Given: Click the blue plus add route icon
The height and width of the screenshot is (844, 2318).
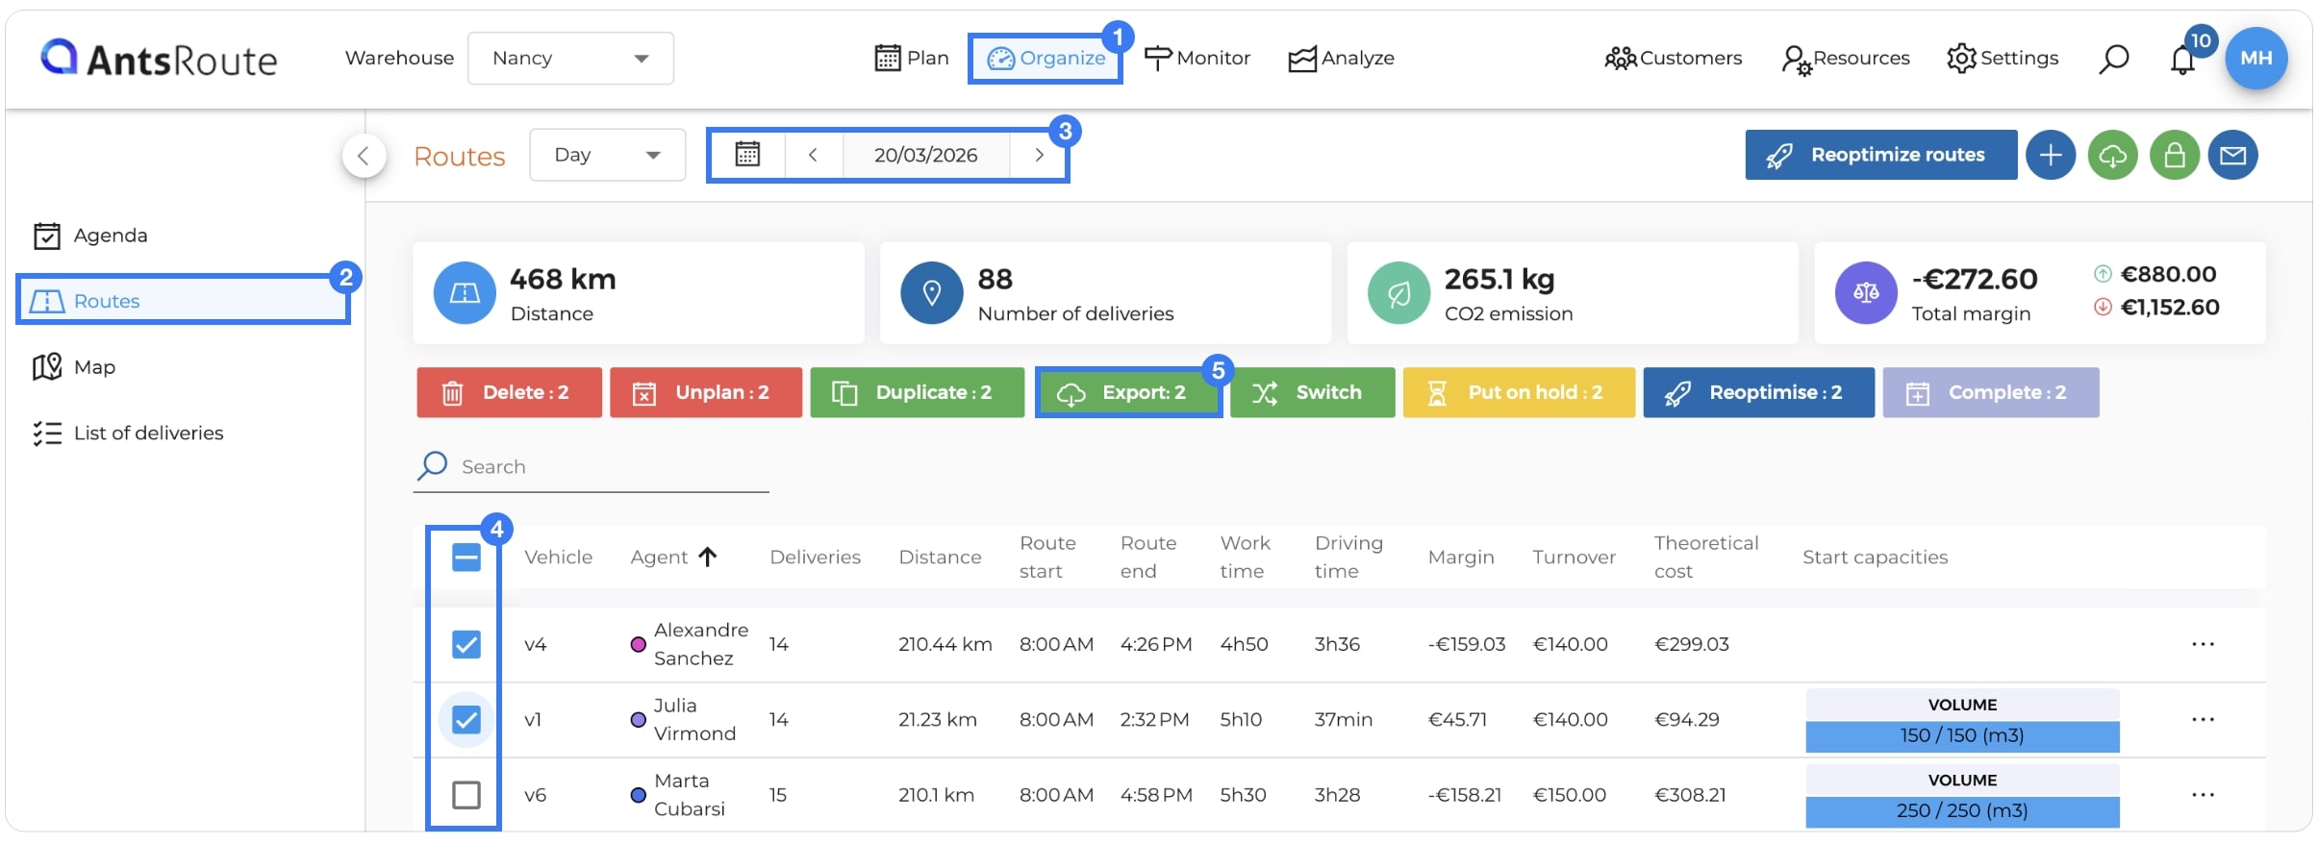Looking at the screenshot, I should [2051, 155].
